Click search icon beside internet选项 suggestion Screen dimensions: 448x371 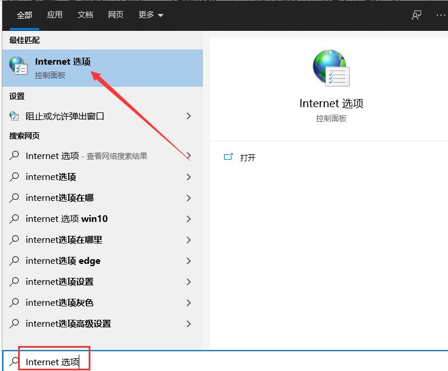point(14,177)
